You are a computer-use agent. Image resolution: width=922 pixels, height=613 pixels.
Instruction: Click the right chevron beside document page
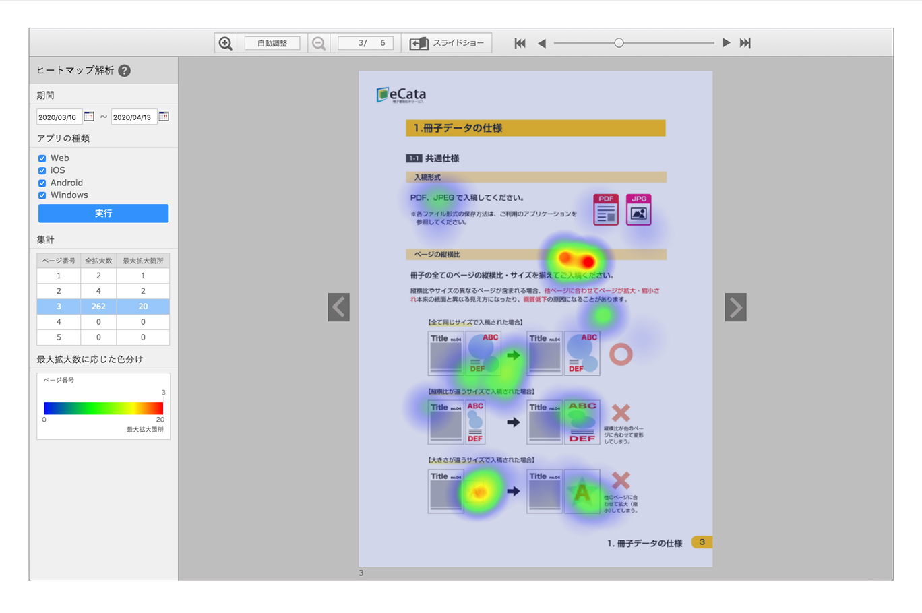[735, 307]
